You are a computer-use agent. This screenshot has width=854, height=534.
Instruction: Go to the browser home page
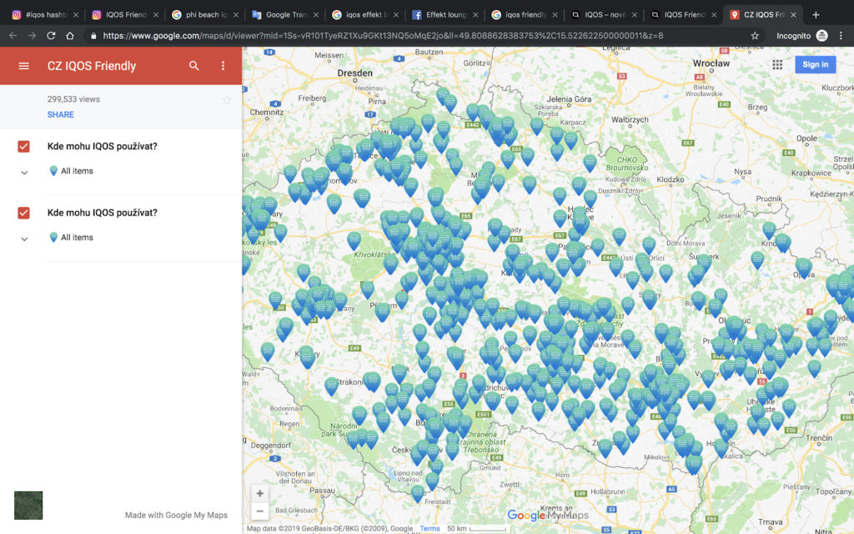point(70,35)
